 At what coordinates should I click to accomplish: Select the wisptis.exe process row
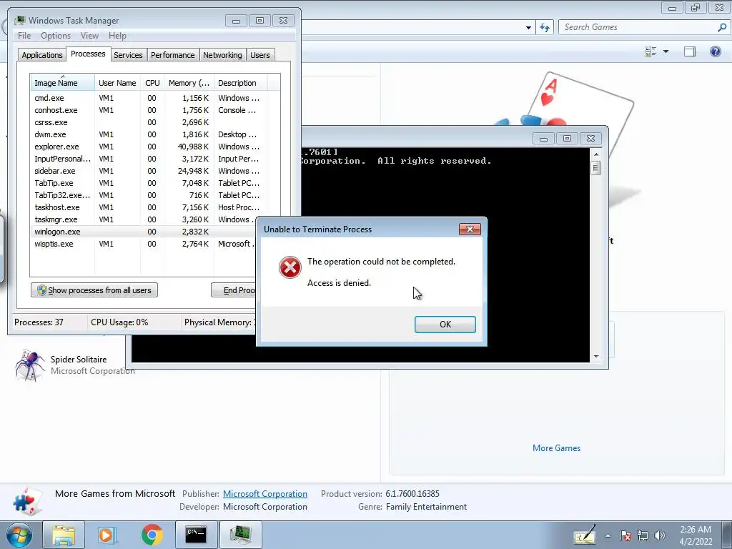143,244
